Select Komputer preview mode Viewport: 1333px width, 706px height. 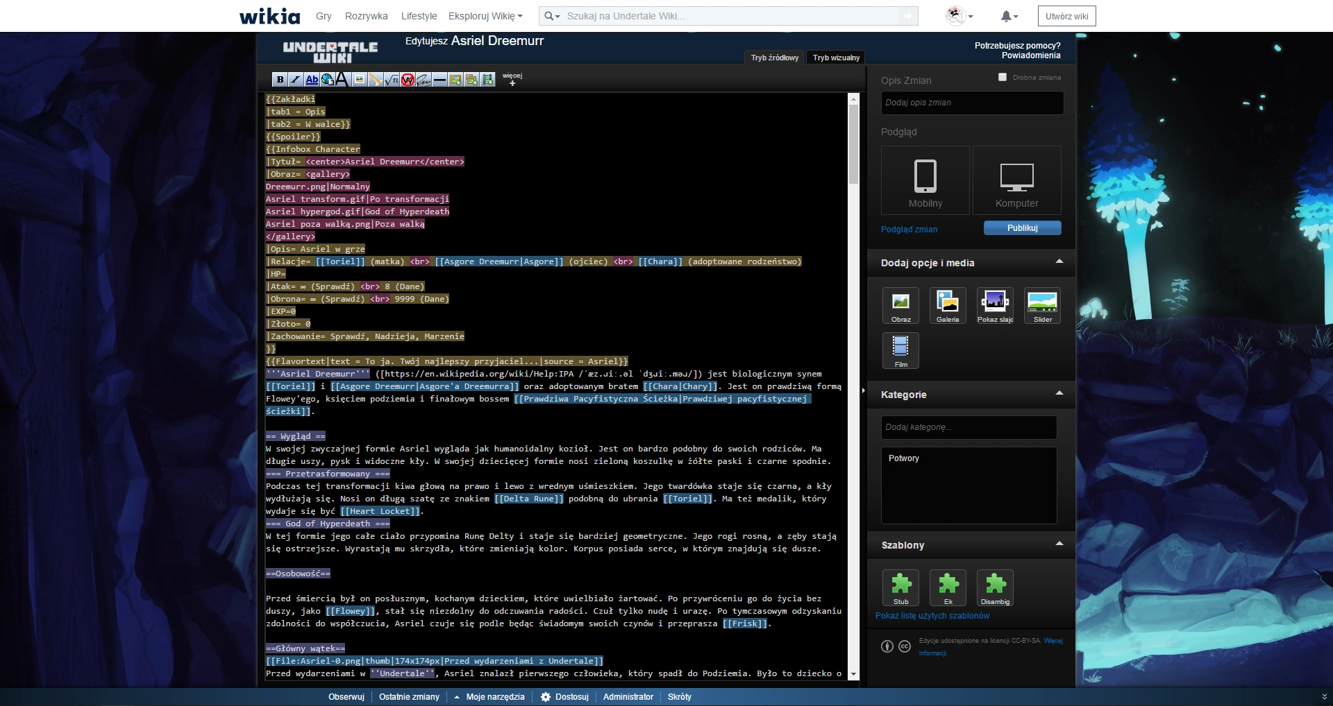(1016, 180)
